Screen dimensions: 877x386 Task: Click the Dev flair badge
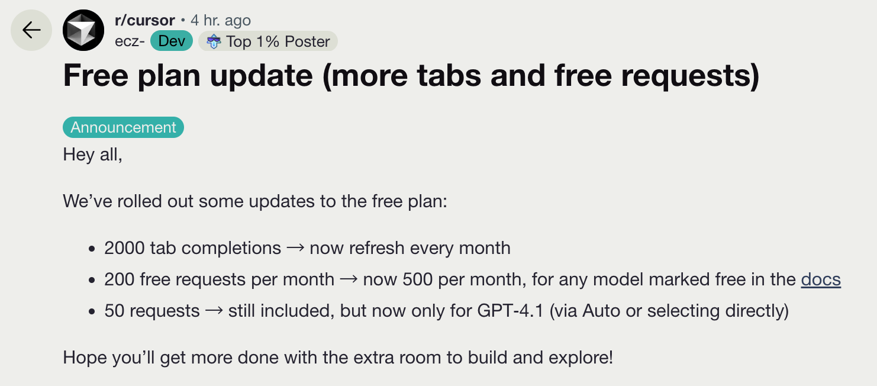172,41
